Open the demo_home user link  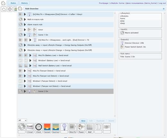coord(141,3)
